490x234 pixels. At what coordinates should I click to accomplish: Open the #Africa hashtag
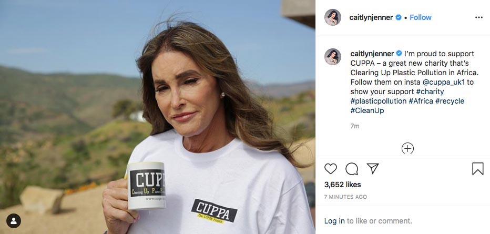421,101
